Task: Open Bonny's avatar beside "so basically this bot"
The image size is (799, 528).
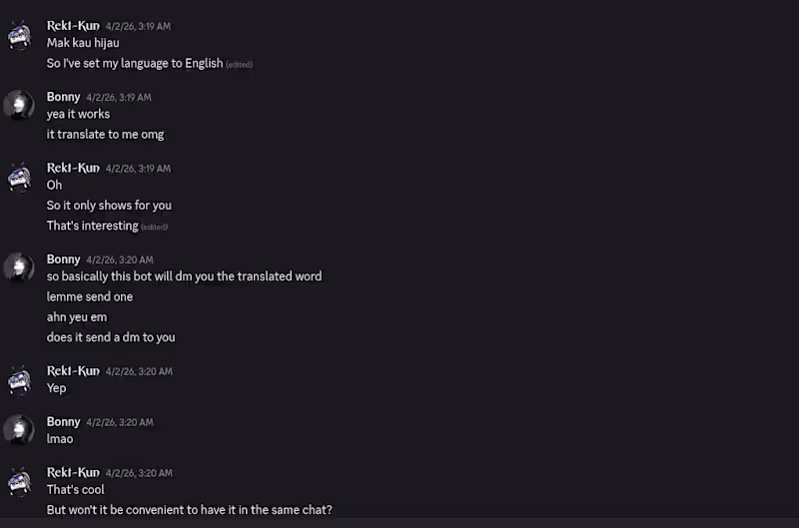Action: pyautogui.click(x=19, y=267)
